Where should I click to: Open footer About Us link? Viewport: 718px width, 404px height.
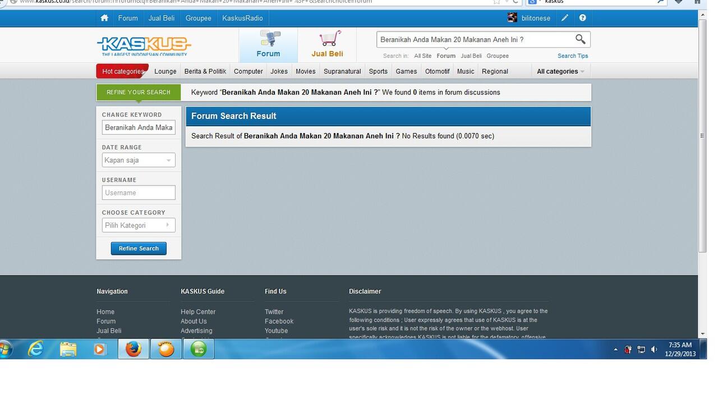pyautogui.click(x=194, y=322)
